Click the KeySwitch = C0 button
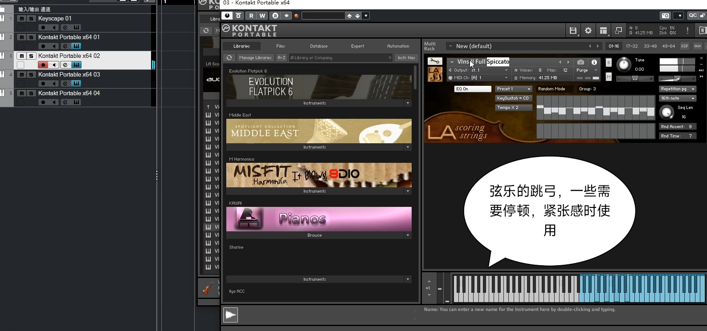 click(x=513, y=98)
